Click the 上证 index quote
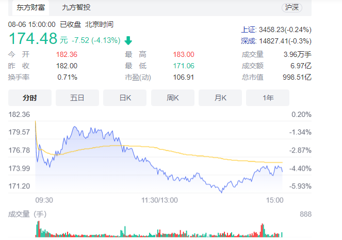 coord(276,30)
